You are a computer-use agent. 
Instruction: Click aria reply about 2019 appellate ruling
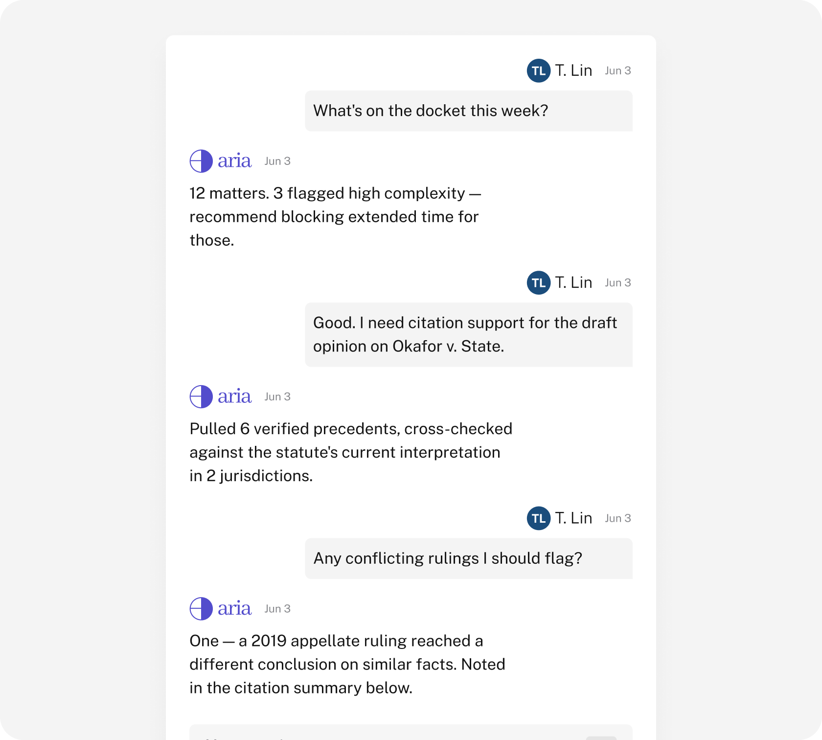click(347, 664)
